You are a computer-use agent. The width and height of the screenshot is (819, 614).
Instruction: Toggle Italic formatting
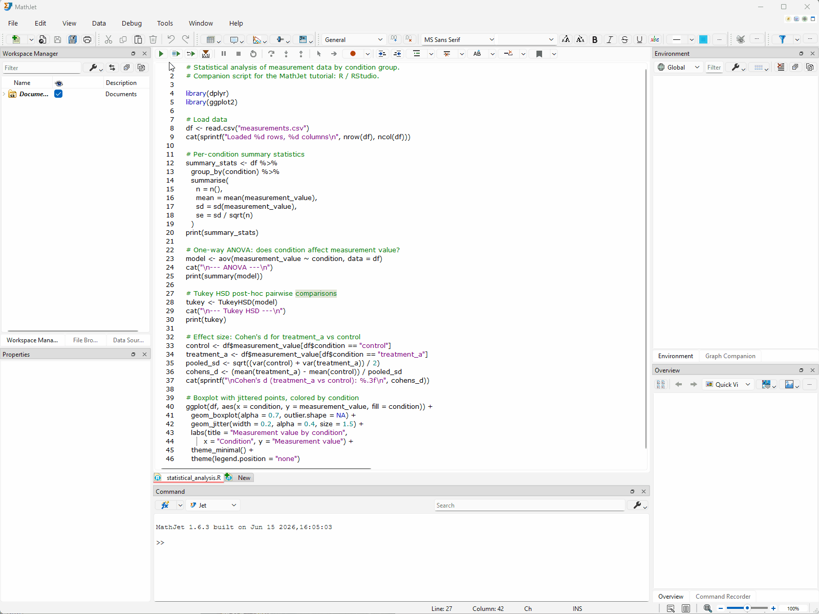(x=610, y=39)
